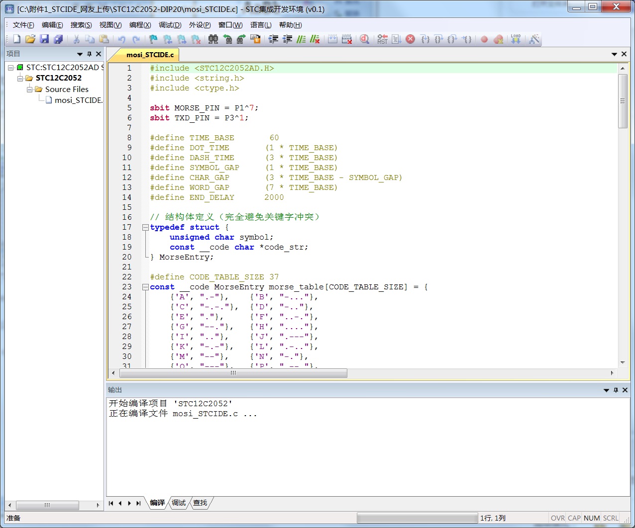Viewport: 635px width, 528px height.
Task: Click the find previous binoculars icon
Action: click(x=227, y=39)
